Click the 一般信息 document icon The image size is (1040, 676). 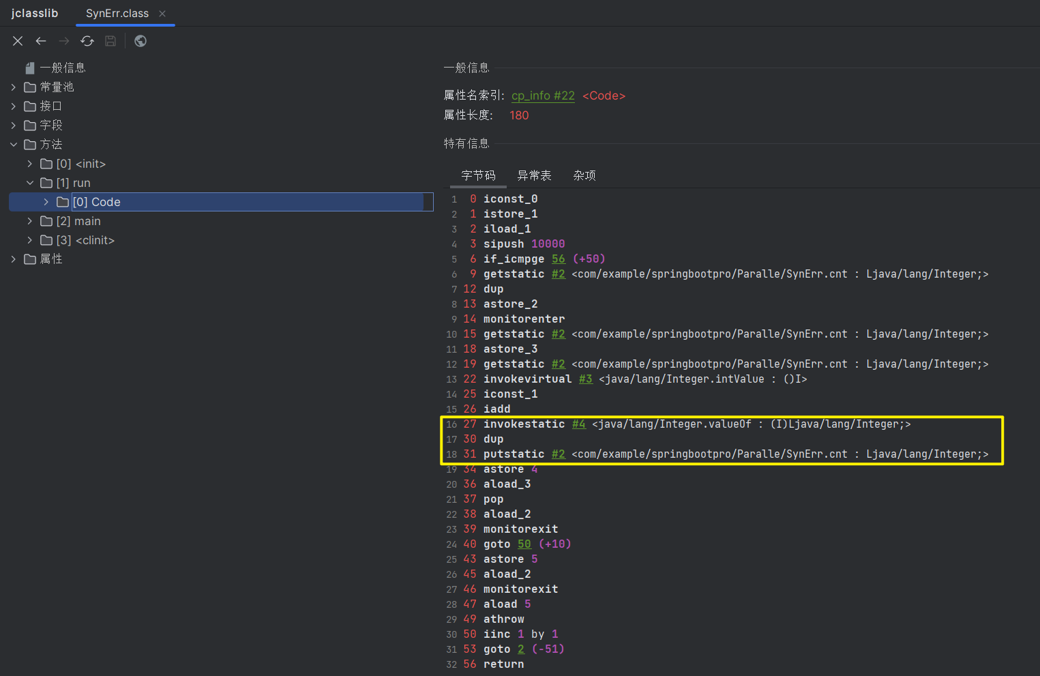coord(29,68)
